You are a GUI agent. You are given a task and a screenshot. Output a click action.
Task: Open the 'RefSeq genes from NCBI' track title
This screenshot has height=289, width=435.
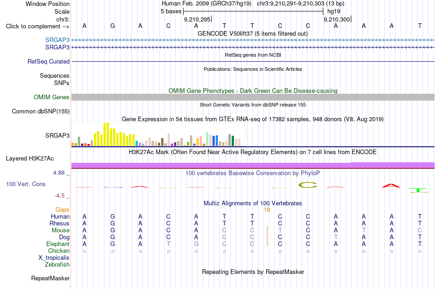[x=253, y=55]
